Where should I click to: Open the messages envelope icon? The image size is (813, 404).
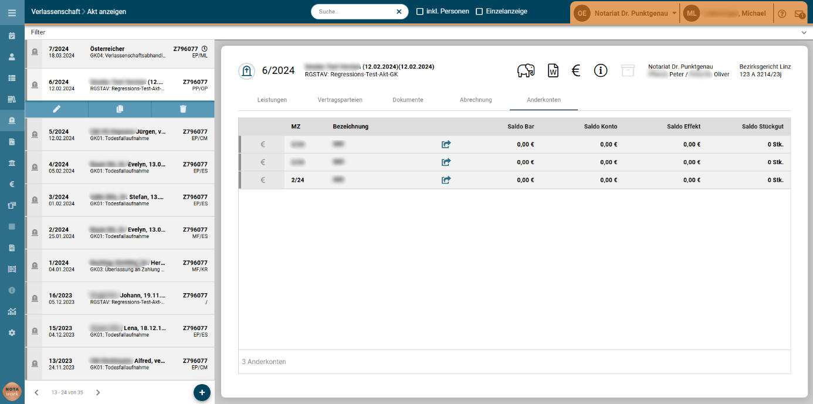point(800,13)
